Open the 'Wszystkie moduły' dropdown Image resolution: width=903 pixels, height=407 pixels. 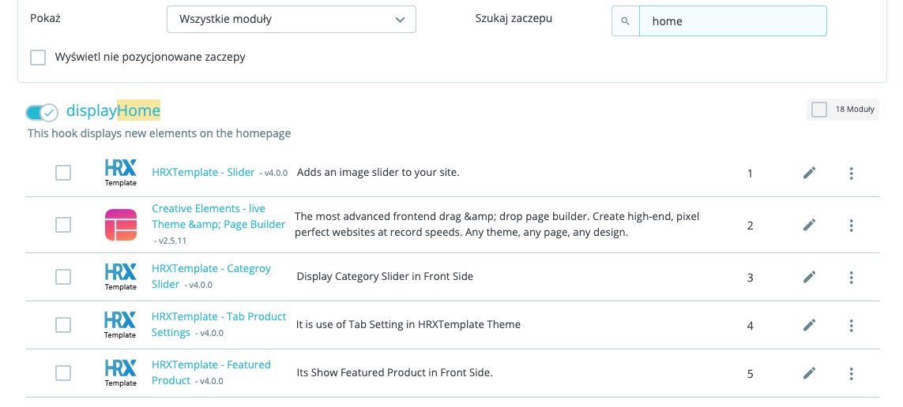[x=291, y=20]
